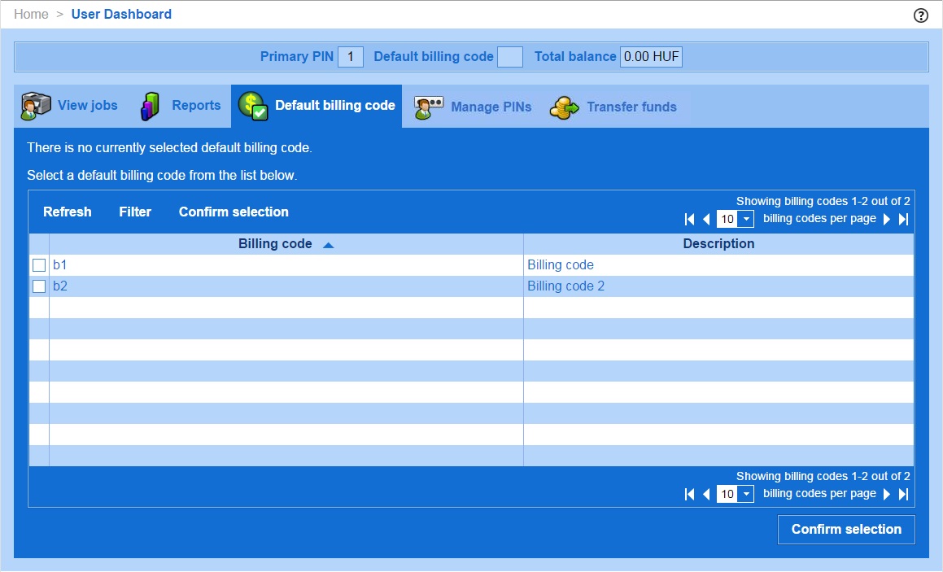Click the Primary PIN input field
The height and width of the screenshot is (572, 943).
click(351, 56)
